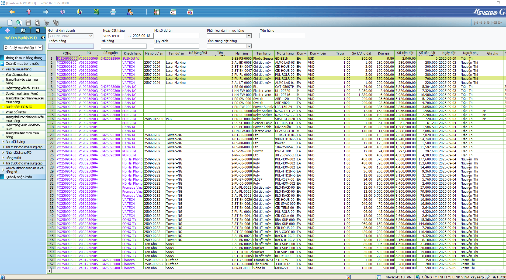
Task: Expand Thông tin mua hàng chung section
Action: pyautogui.click(x=2, y=58)
